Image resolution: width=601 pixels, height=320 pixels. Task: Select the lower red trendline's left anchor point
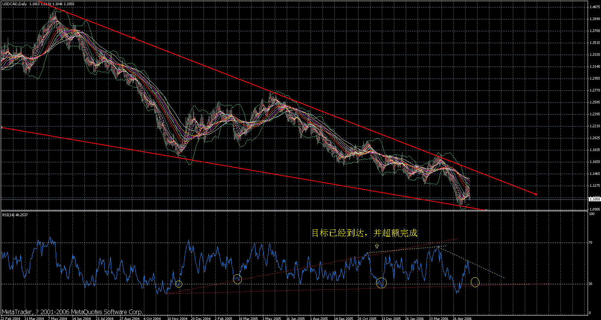pos(1,128)
